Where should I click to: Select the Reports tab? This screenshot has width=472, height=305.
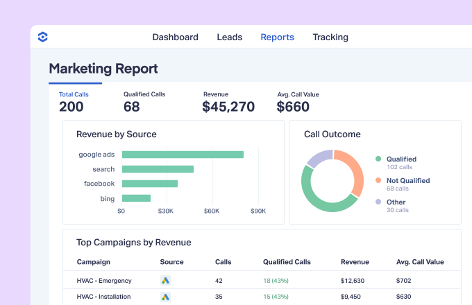[277, 37]
